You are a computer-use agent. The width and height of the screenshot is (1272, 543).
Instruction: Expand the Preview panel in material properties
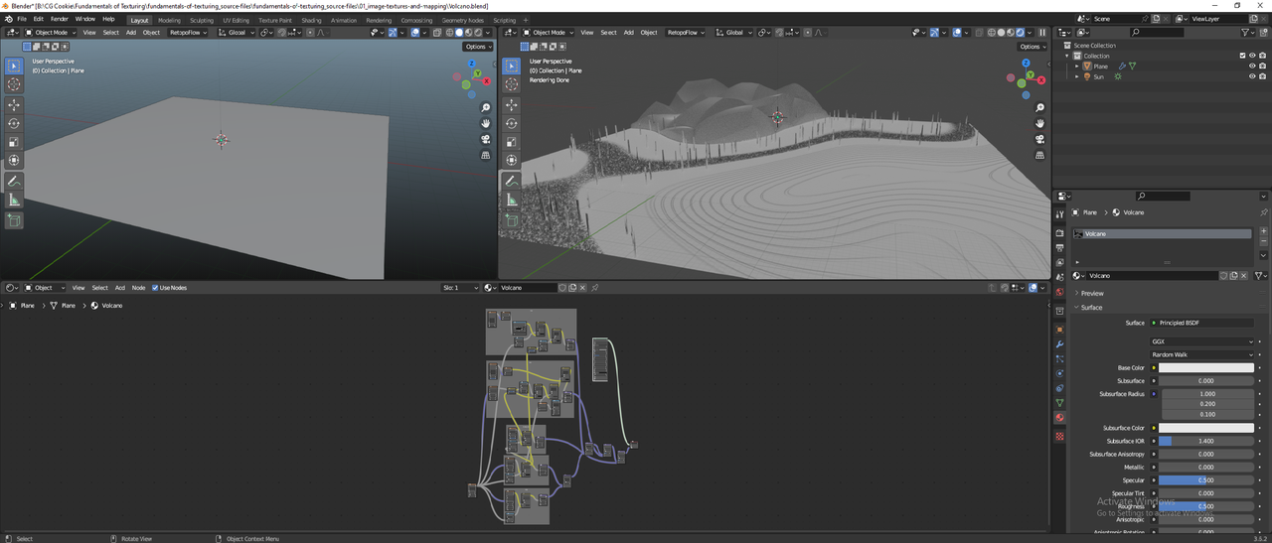tap(1092, 293)
